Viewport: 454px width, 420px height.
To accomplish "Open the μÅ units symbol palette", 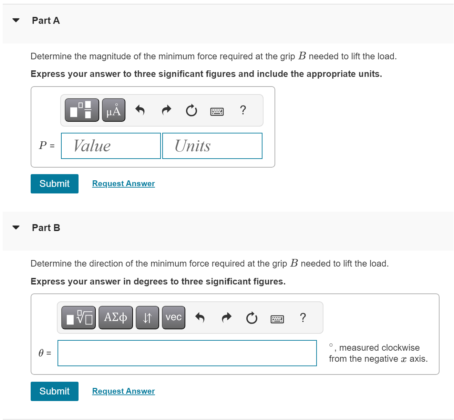I will tap(113, 110).
